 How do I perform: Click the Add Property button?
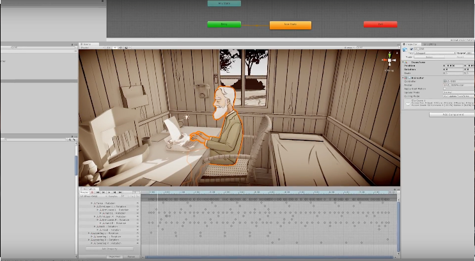point(109,249)
